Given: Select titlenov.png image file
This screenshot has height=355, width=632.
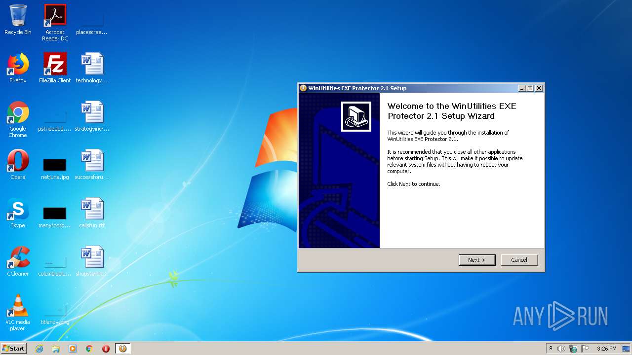Looking at the screenshot, I should click(55, 313).
